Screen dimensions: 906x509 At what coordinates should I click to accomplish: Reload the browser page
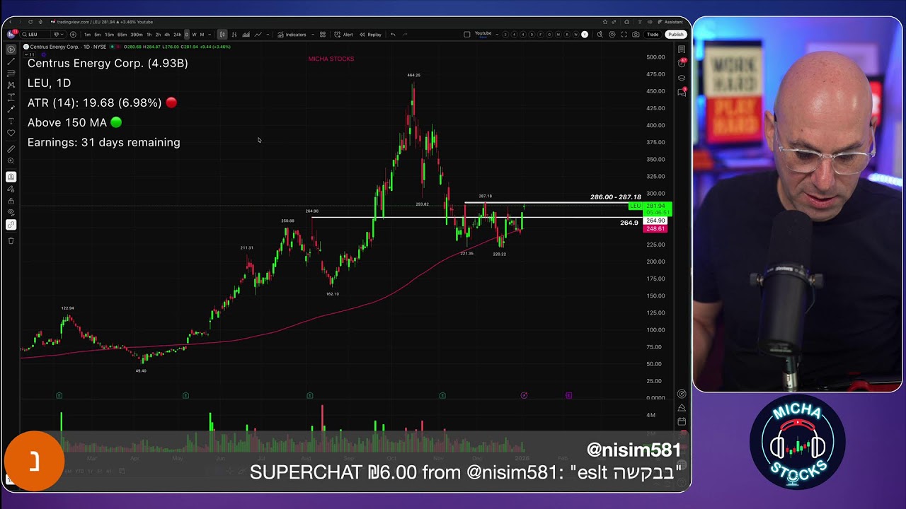(32, 22)
